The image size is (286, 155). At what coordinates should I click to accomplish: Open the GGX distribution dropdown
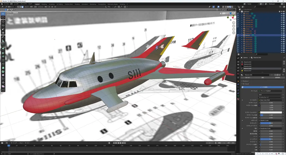[270, 95]
